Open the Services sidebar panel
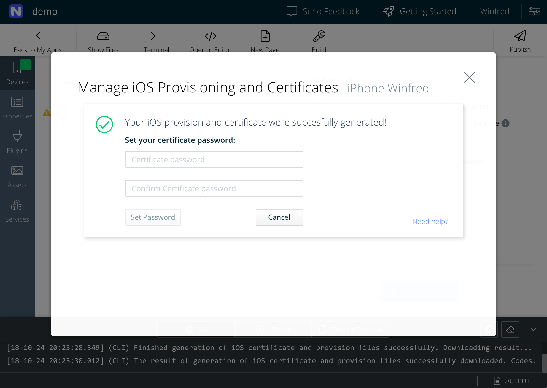This screenshot has width=547, height=388. pos(17,211)
